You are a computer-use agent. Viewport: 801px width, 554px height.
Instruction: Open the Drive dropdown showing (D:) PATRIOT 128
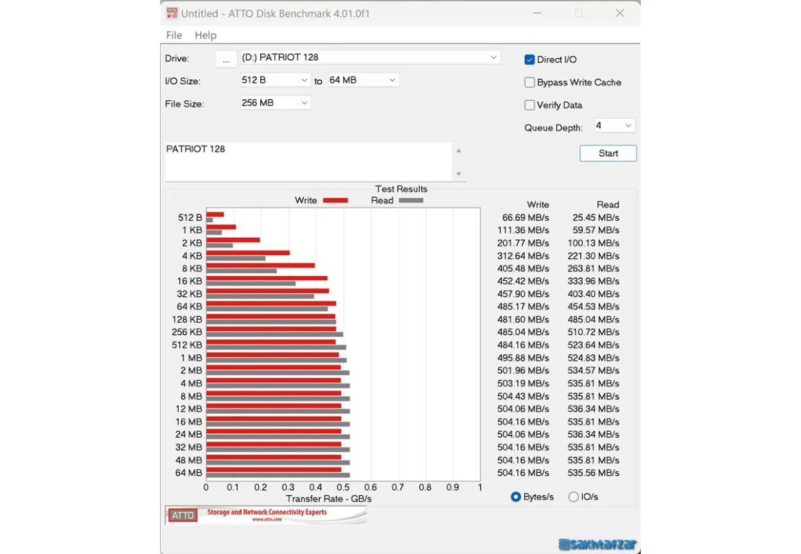[370, 57]
